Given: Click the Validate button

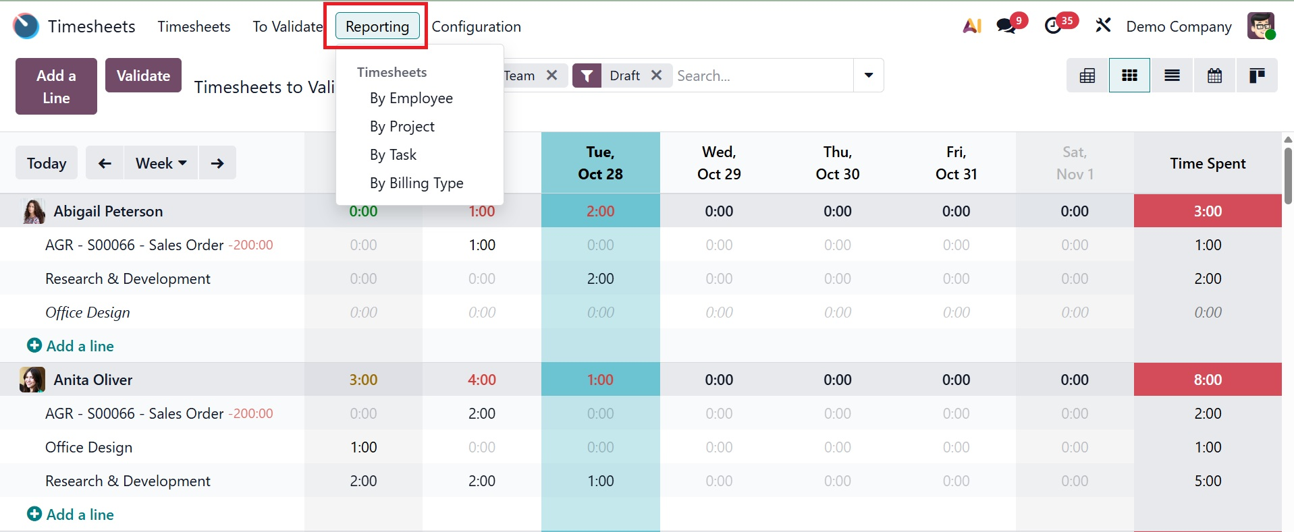Looking at the screenshot, I should pyautogui.click(x=143, y=76).
